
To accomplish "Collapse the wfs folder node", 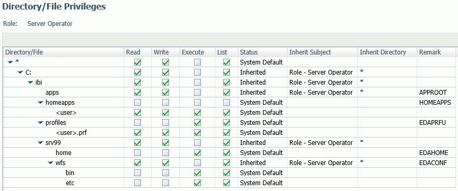I will click(x=50, y=163).
